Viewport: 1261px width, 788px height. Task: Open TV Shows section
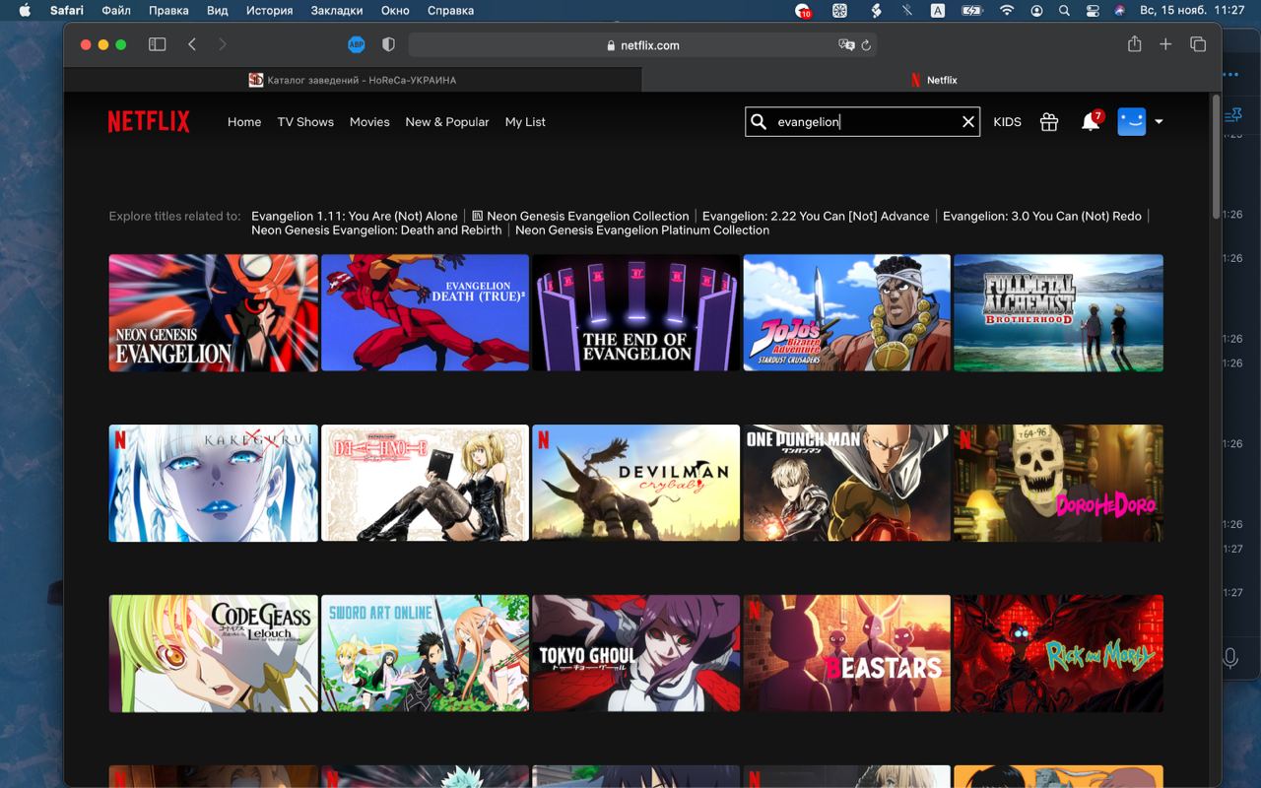pyautogui.click(x=305, y=122)
